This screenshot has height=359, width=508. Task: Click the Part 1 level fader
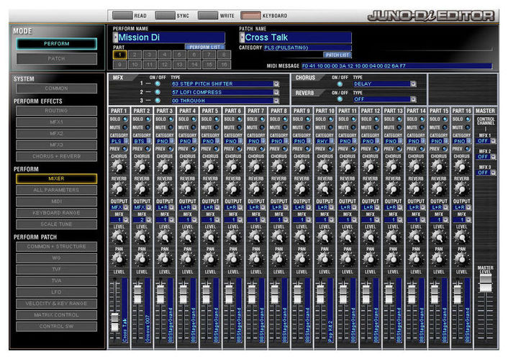pos(114,322)
